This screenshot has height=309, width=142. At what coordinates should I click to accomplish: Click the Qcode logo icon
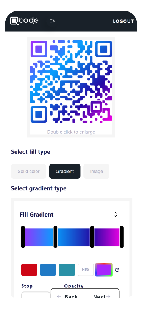(x=15, y=21)
